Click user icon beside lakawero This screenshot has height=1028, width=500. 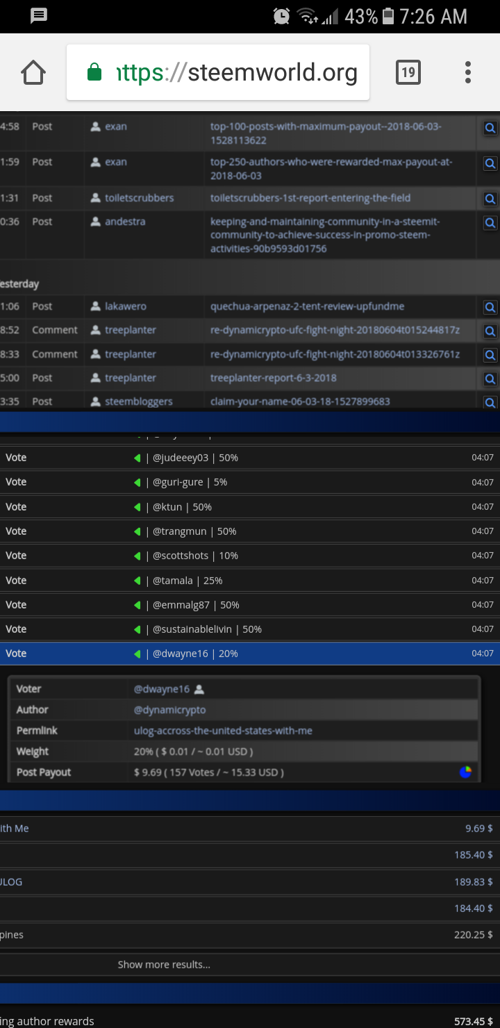point(96,306)
